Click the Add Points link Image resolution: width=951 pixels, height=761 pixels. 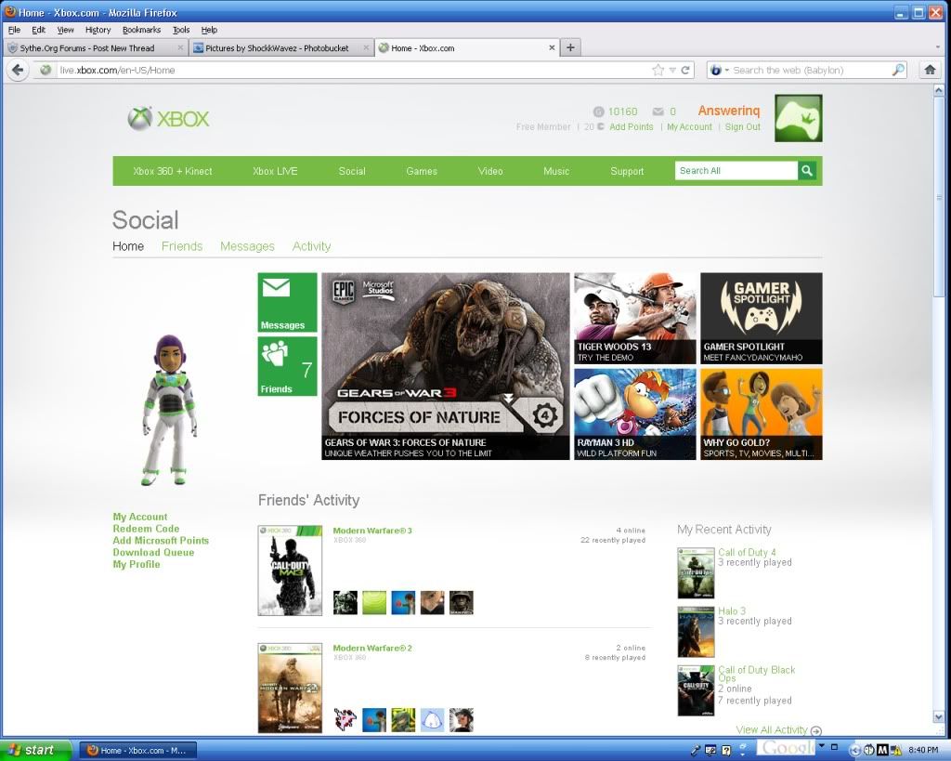click(632, 126)
